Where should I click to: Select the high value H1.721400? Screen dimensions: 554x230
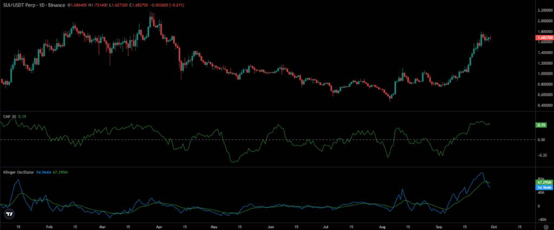tap(97, 5)
